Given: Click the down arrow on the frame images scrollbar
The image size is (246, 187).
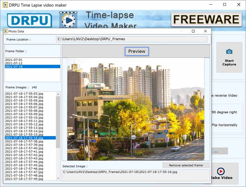Looking at the screenshot, I should click(x=58, y=178).
